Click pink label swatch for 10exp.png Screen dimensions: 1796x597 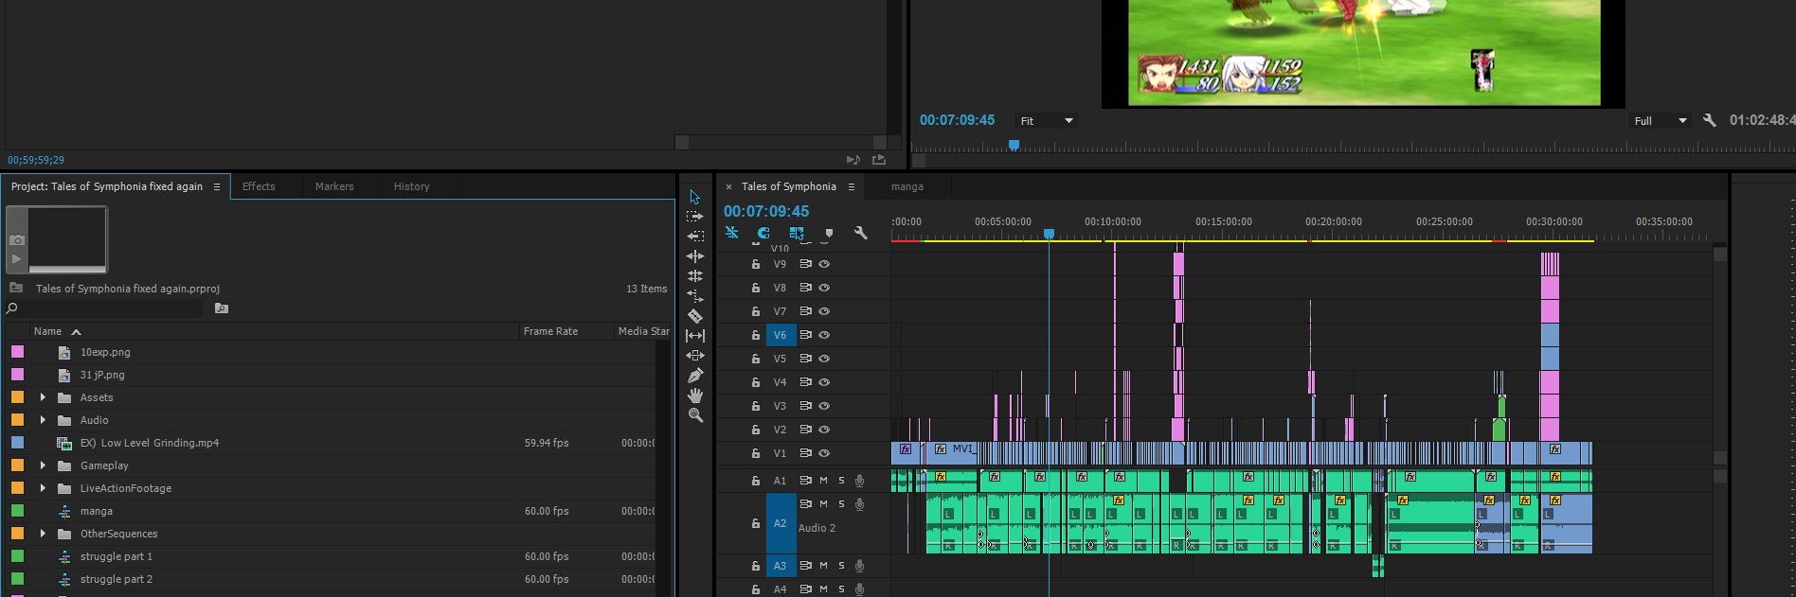[x=17, y=352]
